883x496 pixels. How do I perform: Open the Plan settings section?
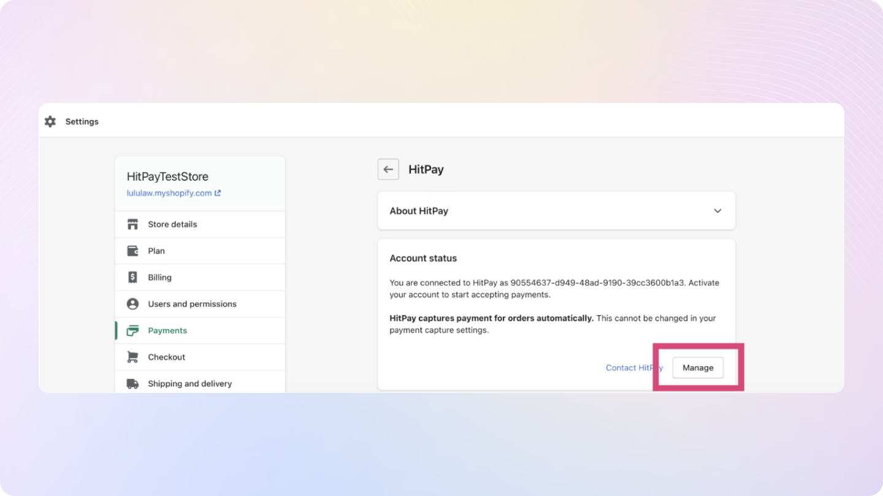point(200,251)
